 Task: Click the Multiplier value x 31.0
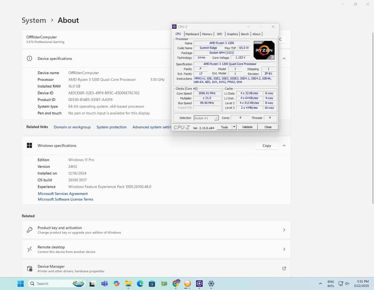207,98
